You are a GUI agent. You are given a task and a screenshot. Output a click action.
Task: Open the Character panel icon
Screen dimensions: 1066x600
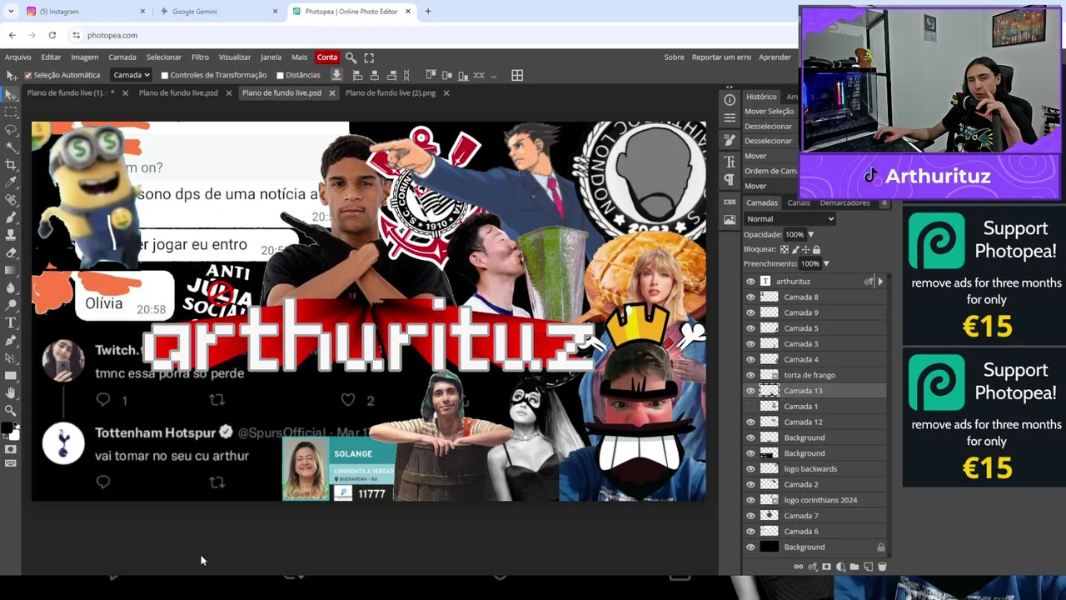pos(730,162)
